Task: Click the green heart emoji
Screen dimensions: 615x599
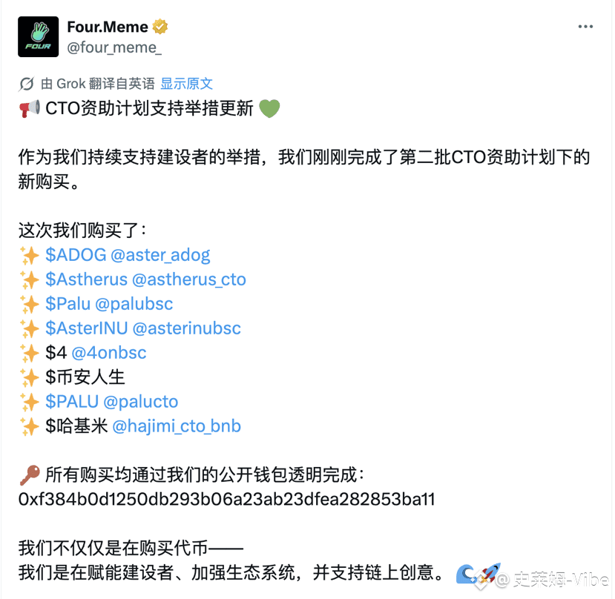Action: 269,108
